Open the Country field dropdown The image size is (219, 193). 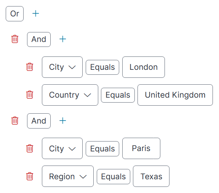tap(70, 95)
